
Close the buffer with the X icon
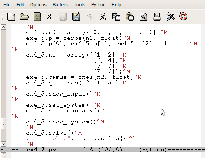point(49,17)
